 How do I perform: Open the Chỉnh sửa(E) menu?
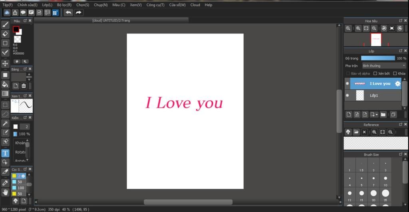tap(28, 5)
